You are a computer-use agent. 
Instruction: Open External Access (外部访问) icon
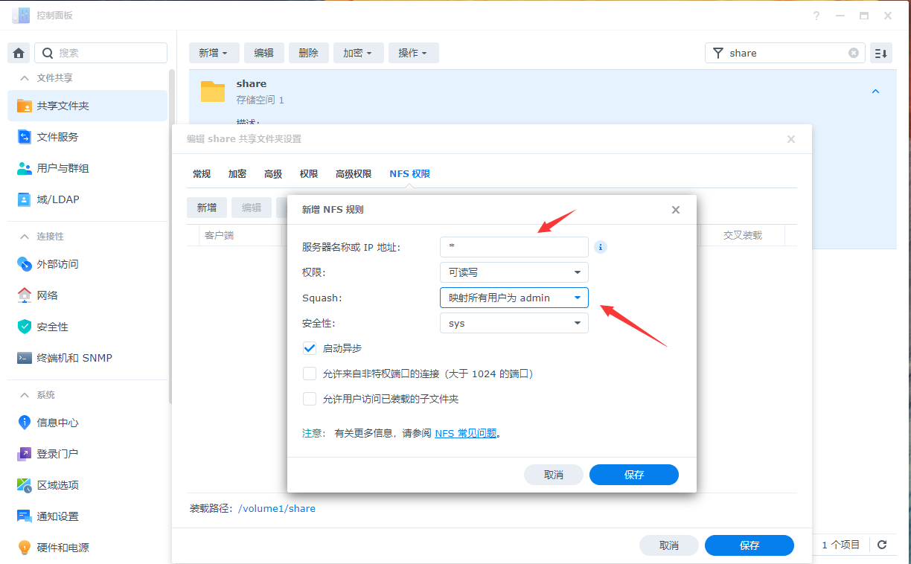pos(25,264)
